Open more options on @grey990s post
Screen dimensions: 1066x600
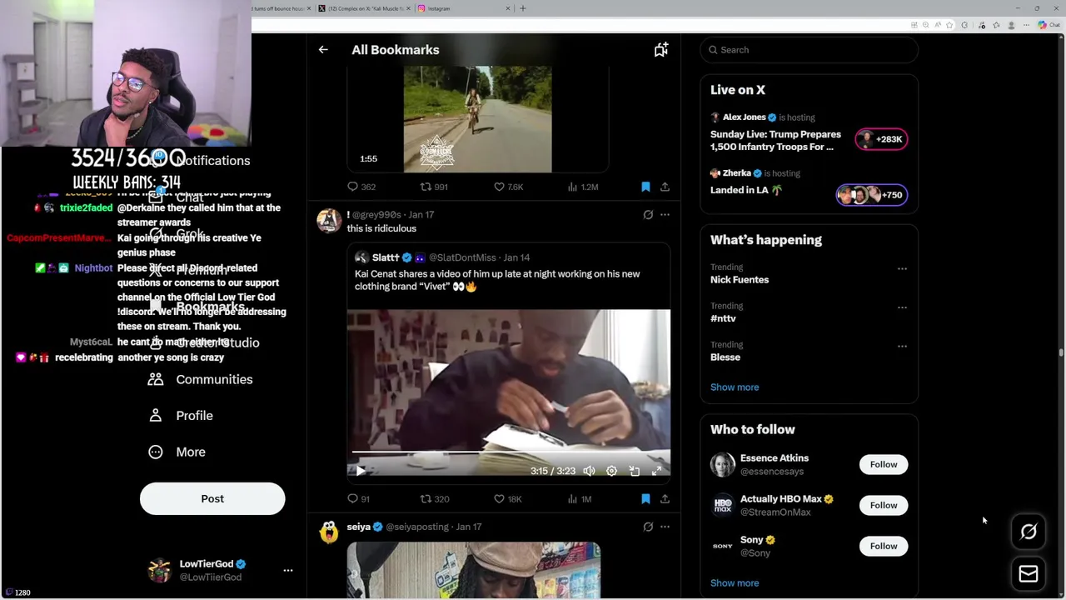point(665,215)
